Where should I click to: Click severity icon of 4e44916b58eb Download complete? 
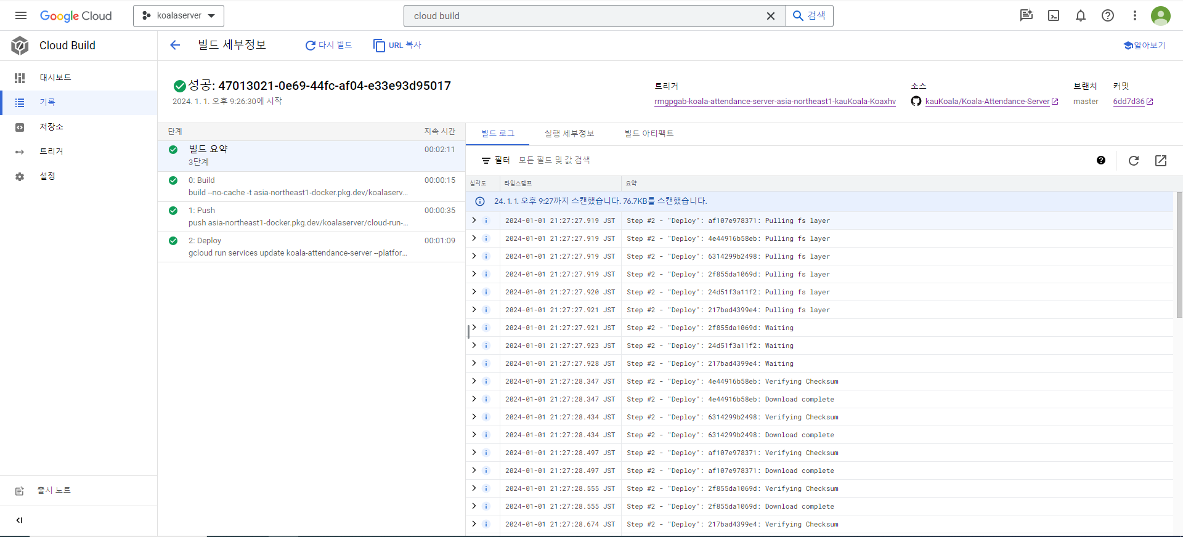click(x=486, y=399)
